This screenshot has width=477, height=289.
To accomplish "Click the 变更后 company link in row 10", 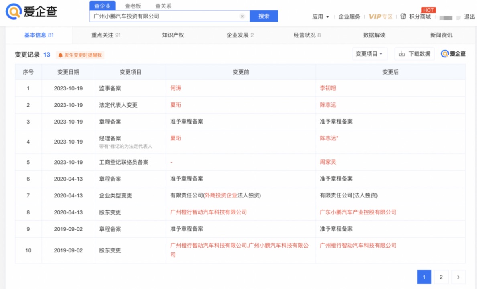I will pyautogui.click(x=358, y=246).
